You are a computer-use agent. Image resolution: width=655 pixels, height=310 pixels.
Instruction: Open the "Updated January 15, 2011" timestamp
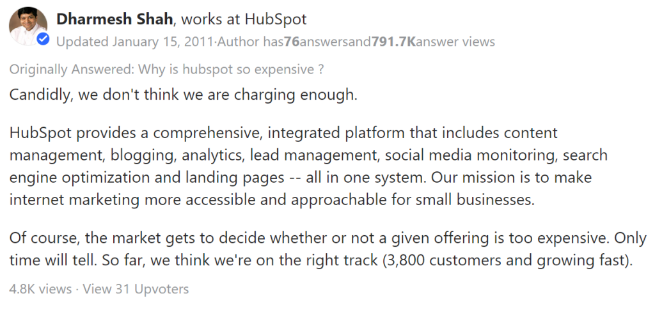tap(134, 42)
